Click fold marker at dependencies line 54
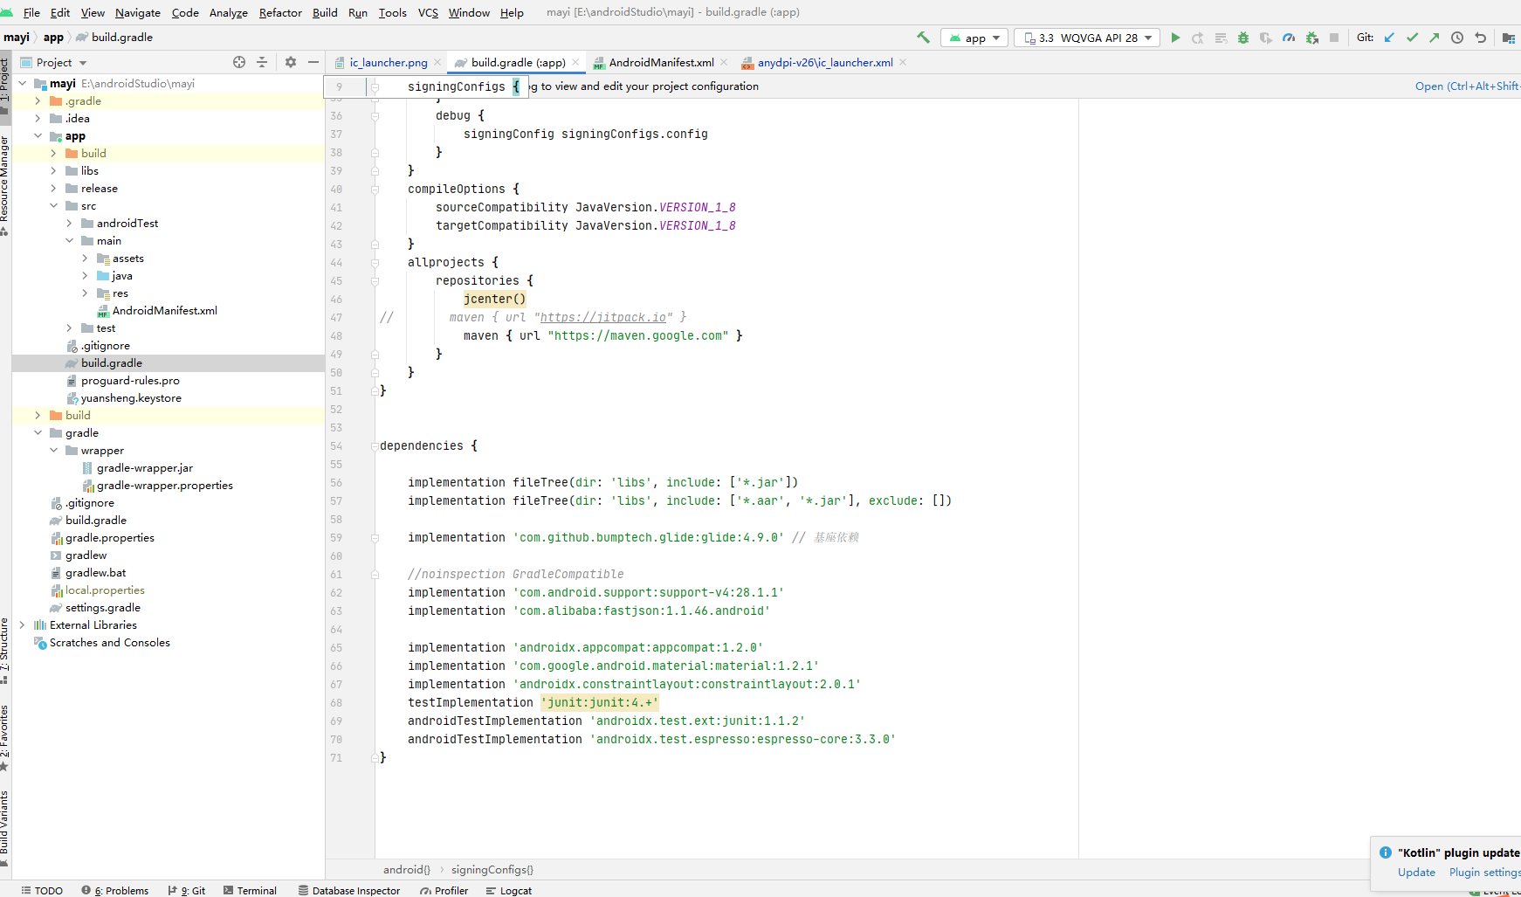The image size is (1521, 897). coord(375,446)
